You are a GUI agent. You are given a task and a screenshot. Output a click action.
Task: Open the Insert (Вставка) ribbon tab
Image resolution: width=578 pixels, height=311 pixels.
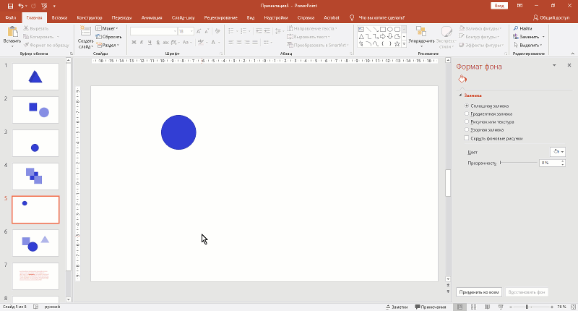(x=60, y=16)
